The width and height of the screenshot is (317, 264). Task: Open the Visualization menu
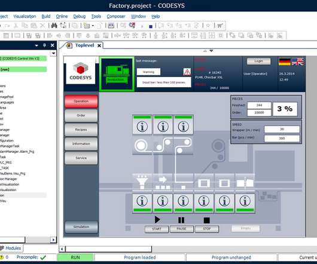(x=25, y=16)
